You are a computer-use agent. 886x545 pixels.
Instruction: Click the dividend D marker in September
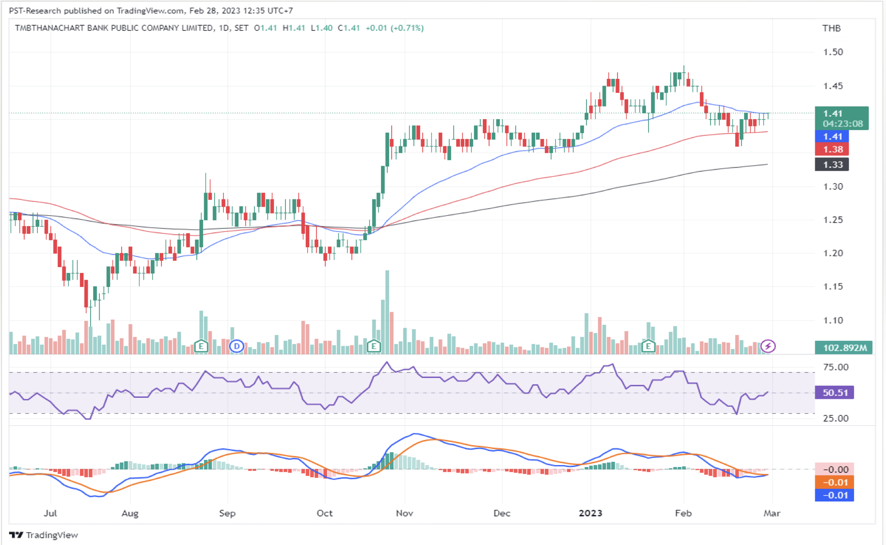237,346
